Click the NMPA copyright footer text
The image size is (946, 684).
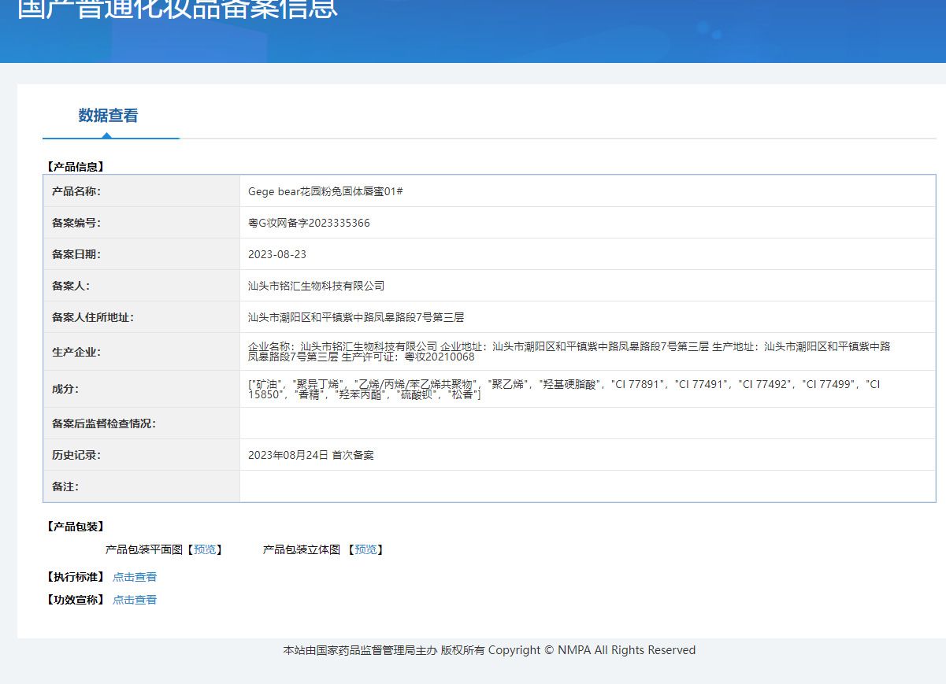point(489,650)
